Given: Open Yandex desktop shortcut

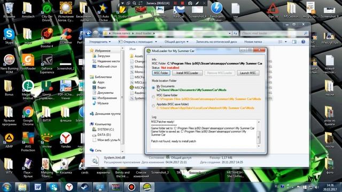Looking at the screenshot, I should [66, 140].
